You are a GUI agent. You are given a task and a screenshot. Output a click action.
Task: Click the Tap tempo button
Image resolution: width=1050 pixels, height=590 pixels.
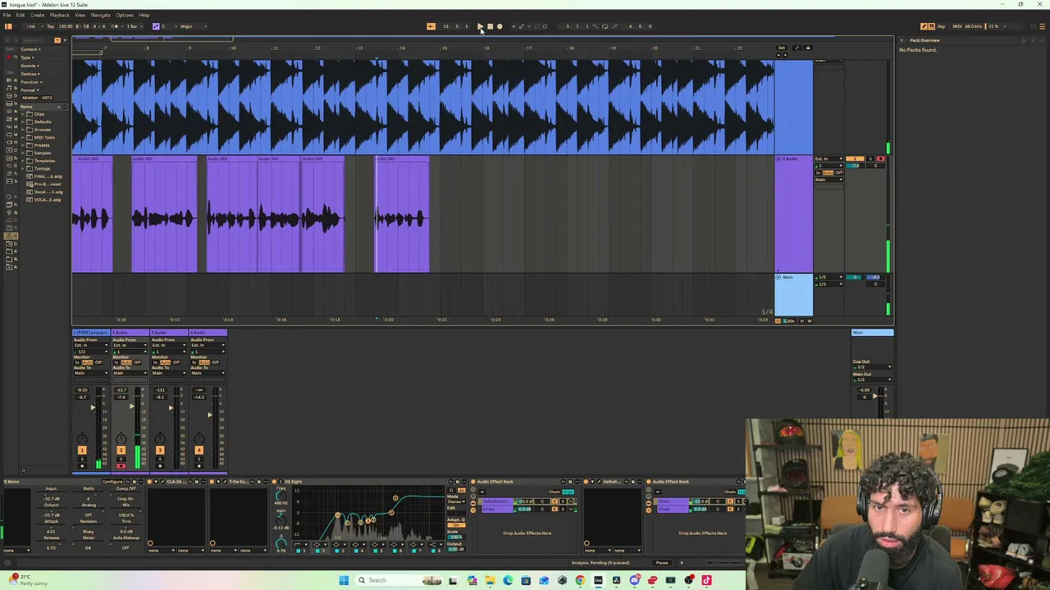[50, 26]
